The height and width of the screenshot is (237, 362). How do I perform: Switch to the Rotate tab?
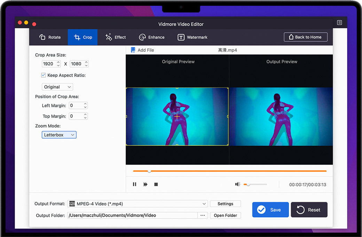(50, 37)
